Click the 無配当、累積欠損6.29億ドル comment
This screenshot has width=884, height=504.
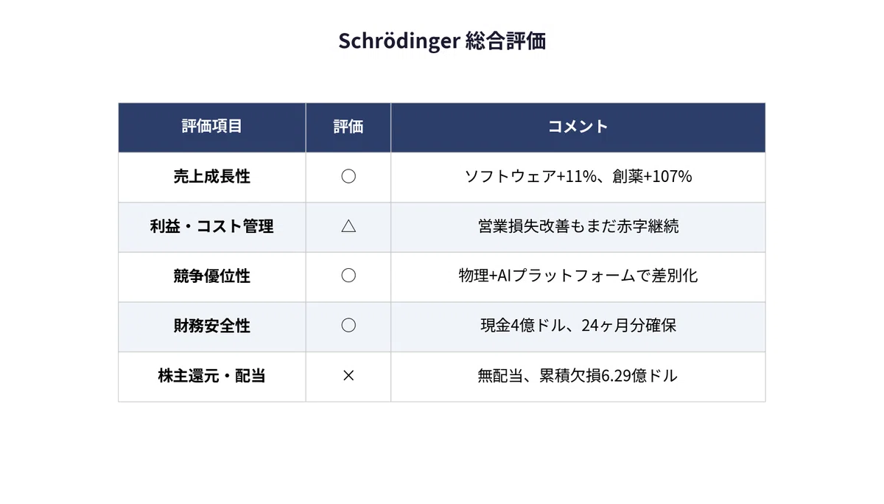[x=578, y=376]
